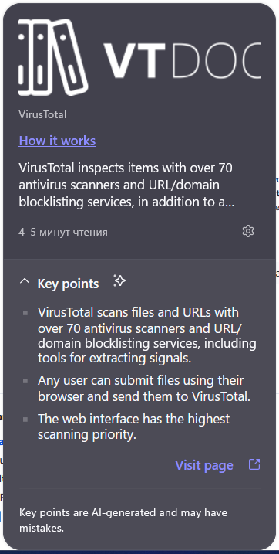Collapse Key points using the chevron arrow
The image size is (279, 554).
[25, 281]
